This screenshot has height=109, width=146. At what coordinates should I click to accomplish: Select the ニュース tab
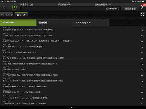coord(21,15)
